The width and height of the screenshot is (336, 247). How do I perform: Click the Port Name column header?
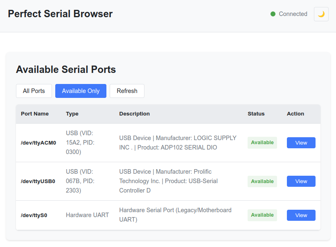coord(34,114)
